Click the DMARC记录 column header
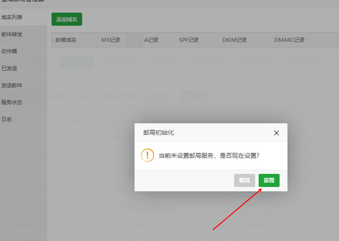This screenshot has height=241, width=339. pyautogui.click(x=289, y=40)
